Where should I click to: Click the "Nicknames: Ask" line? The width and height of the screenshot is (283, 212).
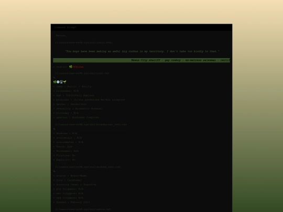66,151
